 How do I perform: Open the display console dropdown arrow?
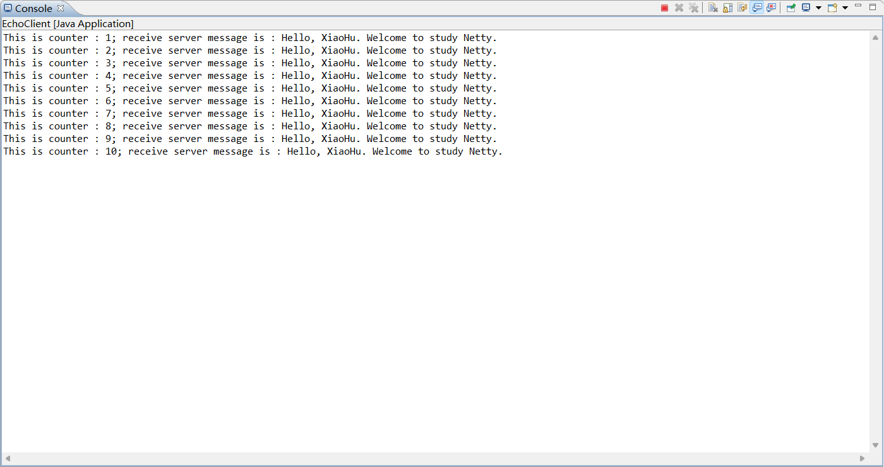[x=818, y=8]
